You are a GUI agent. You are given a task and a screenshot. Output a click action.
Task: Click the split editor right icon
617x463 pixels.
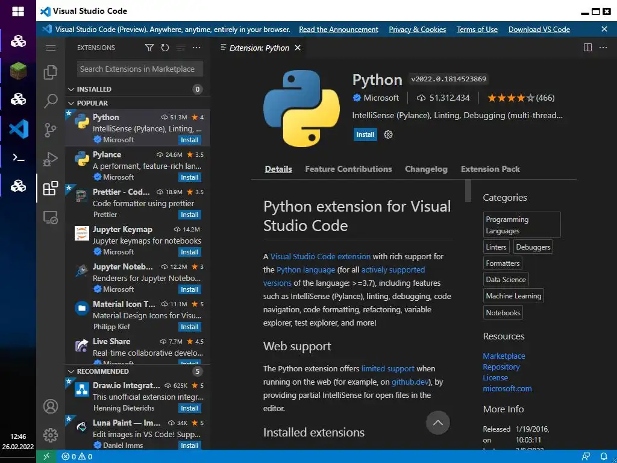[x=588, y=48]
